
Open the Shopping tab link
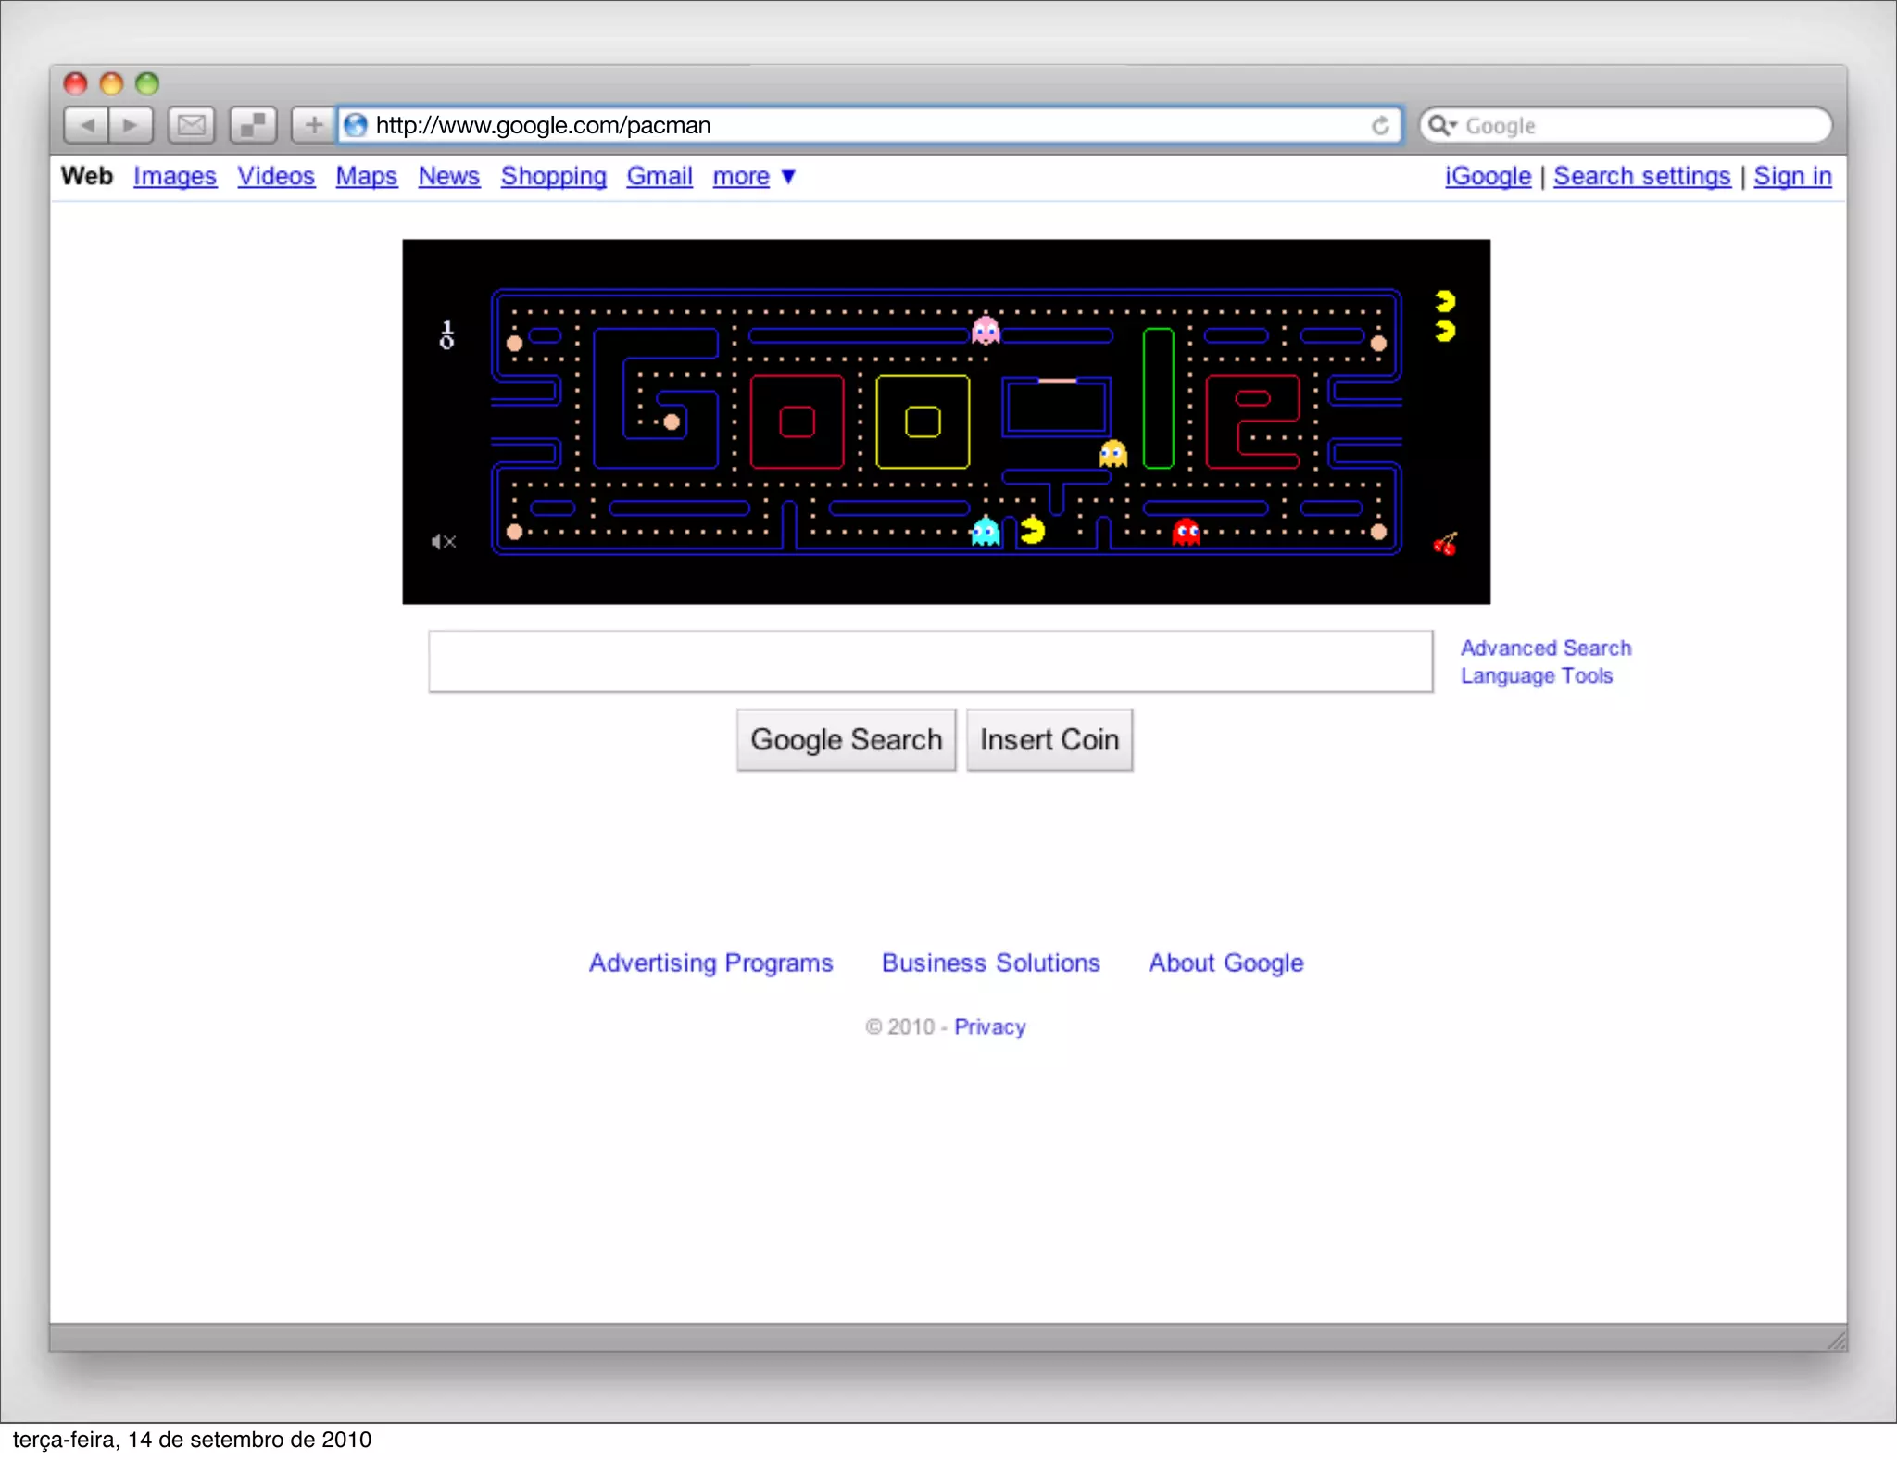[554, 176]
